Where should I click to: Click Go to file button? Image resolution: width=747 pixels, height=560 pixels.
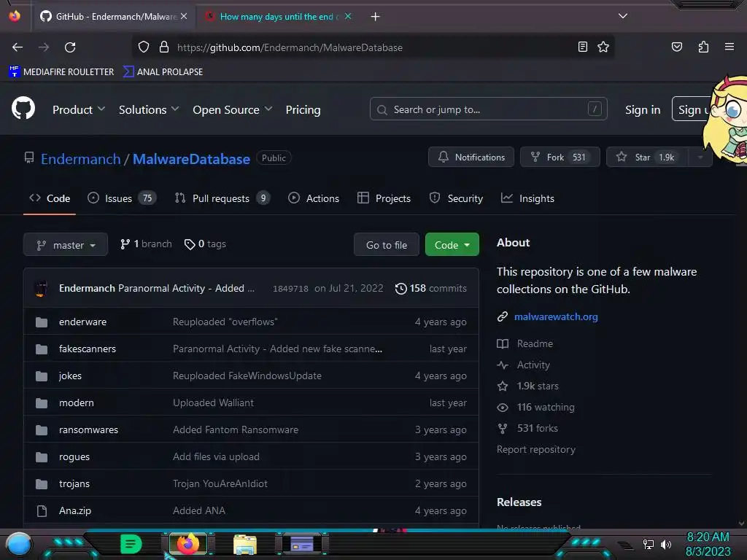387,245
